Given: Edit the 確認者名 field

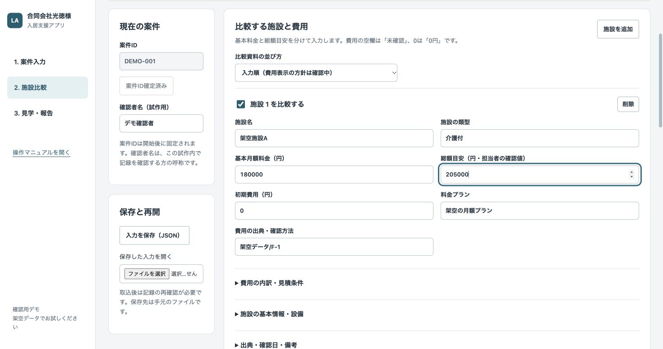Looking at the screenshot, I should point(161,123).
